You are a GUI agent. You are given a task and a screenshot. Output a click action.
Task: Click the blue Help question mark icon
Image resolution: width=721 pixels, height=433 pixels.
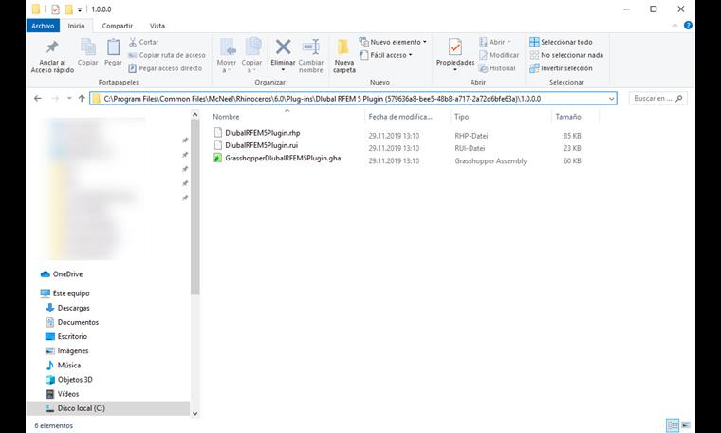click(688, 26)
